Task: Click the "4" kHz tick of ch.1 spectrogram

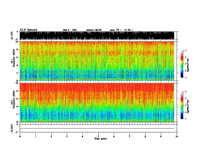Action: [17, 65]
